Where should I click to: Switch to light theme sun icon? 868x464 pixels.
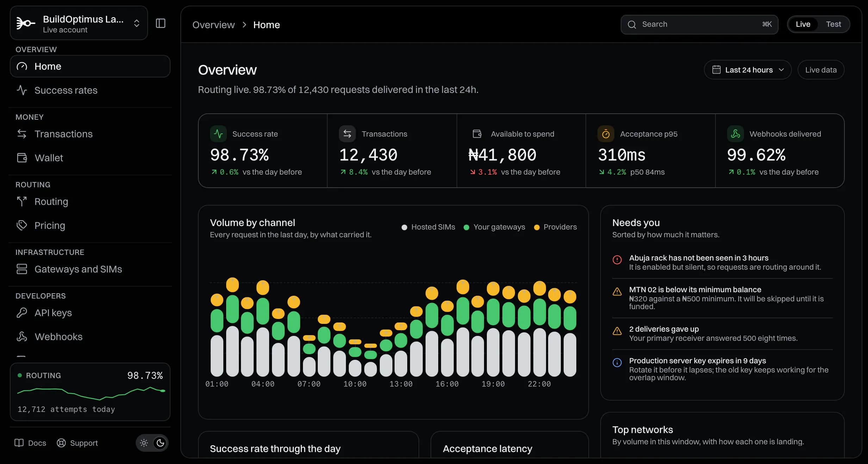coord(144,443)
